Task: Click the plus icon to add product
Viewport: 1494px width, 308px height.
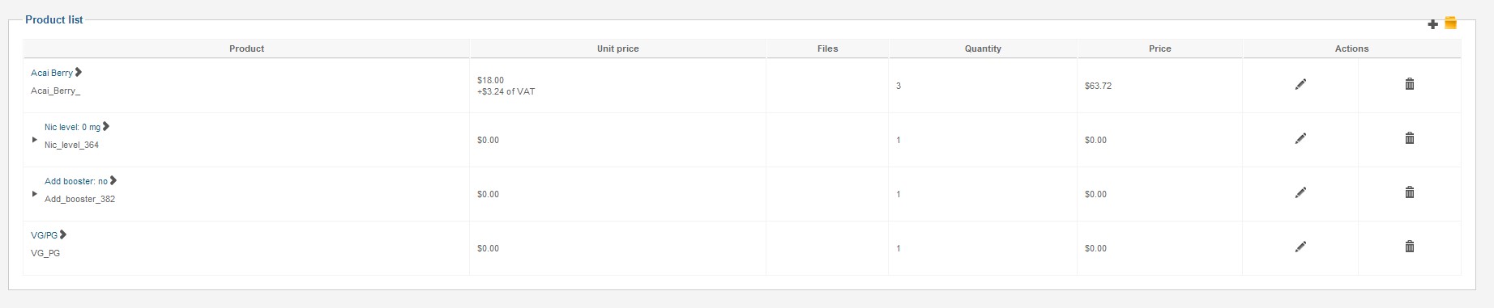Action: 1432,24
